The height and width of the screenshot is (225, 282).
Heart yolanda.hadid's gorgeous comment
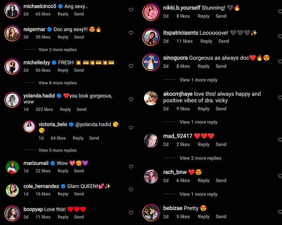point(131,99)
